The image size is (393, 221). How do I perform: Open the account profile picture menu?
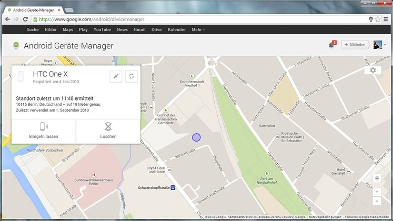pyautogui.click(x=378, y=45)
